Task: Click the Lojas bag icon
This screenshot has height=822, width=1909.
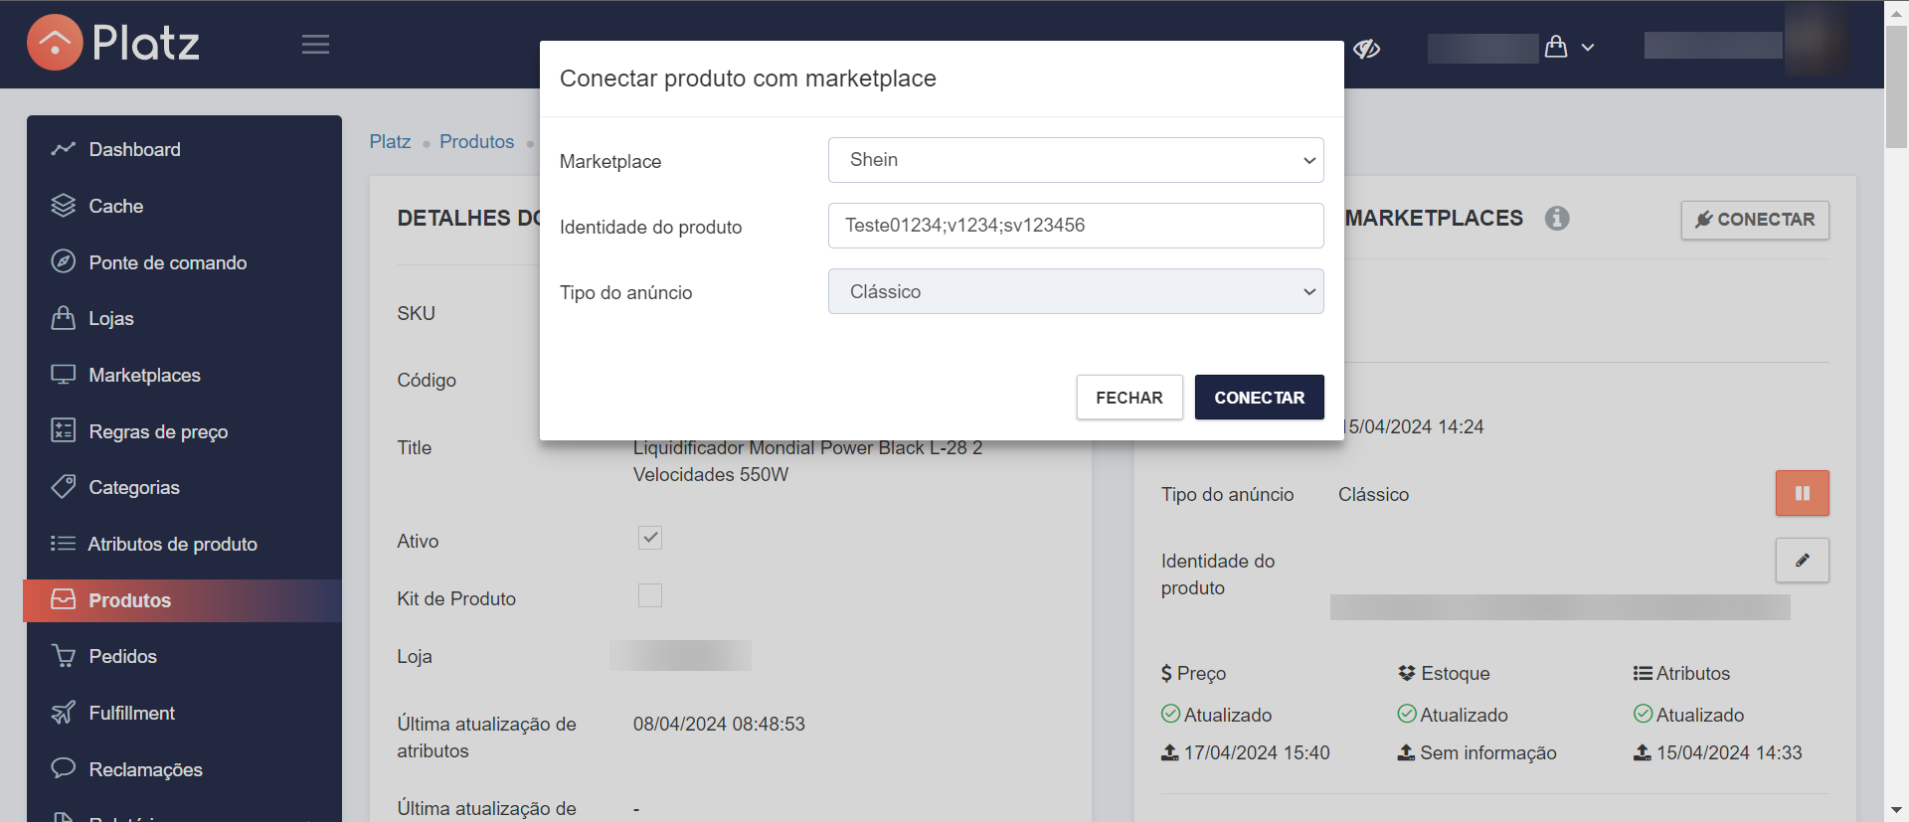Action: pyautogui.click(x=64, y=318)
